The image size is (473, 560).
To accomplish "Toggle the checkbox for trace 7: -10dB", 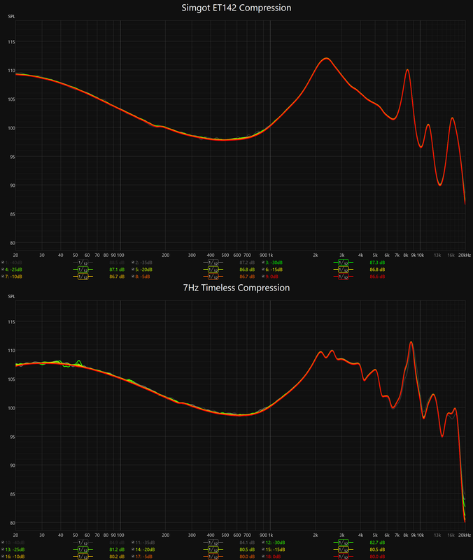I will pyautogui.click(x=3, y=276).
